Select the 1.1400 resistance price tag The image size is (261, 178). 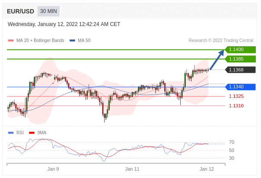click(240, 49)
